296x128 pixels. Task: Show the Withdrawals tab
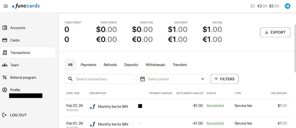(x=155, y=65)
